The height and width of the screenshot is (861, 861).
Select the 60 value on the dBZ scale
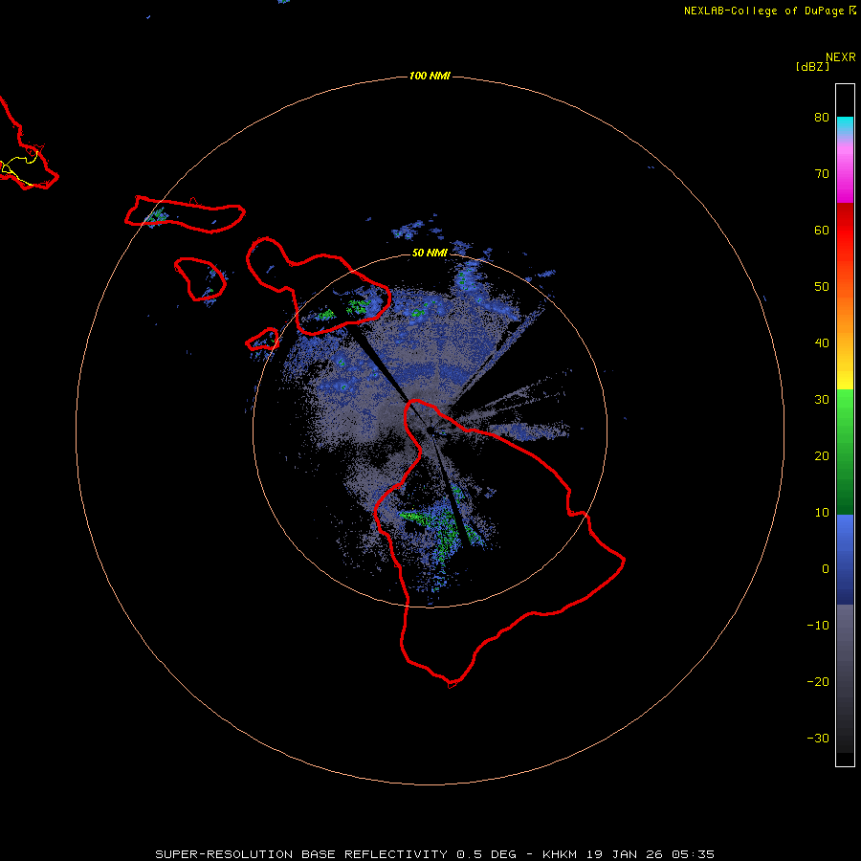click(822, 230)
